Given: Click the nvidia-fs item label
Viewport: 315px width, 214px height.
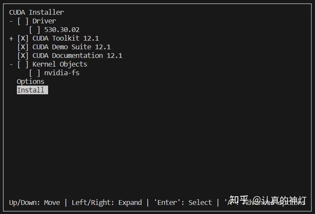Looking at the screenshot, I should (x=62, y=73).
